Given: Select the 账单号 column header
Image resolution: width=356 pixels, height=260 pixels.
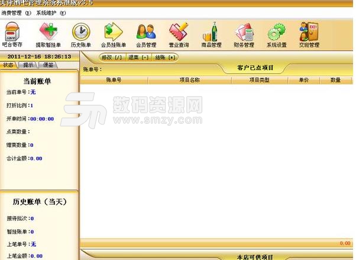Looking at the screenshot, I should [x=114, y=80].
